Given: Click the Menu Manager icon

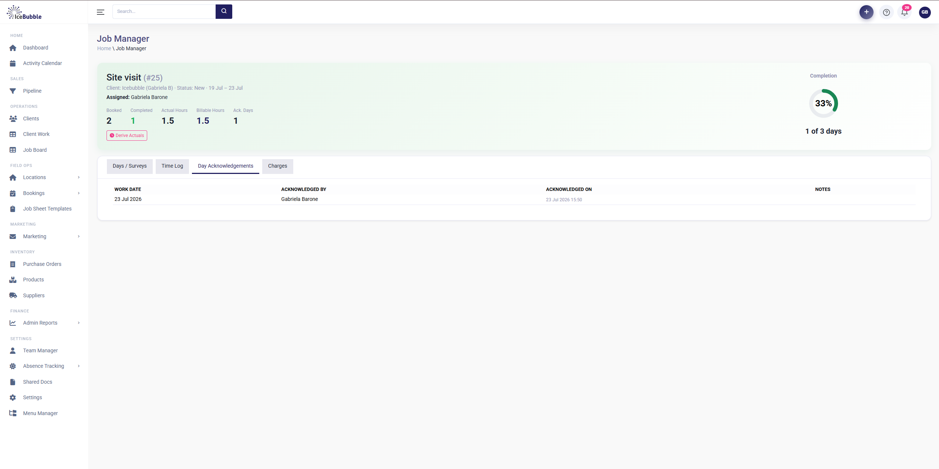Looking at the screenshot, I should pos(13,413).
